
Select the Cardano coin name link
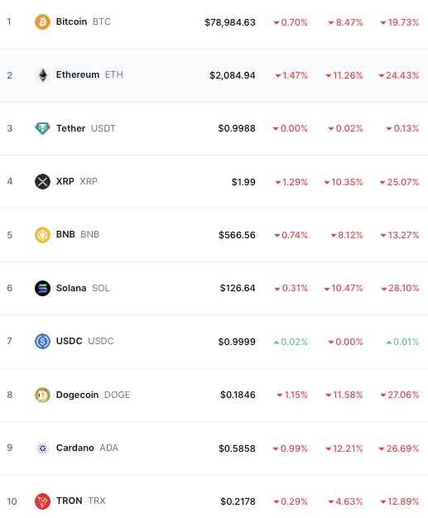click(75, 448)
